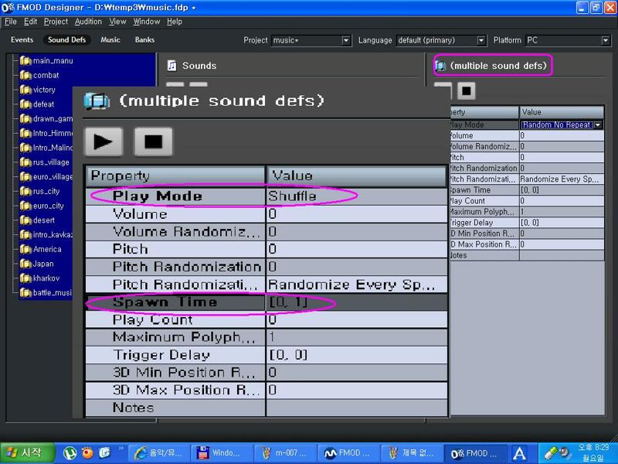
Task: Select the combat folder
Action: [x=39, y=75]
